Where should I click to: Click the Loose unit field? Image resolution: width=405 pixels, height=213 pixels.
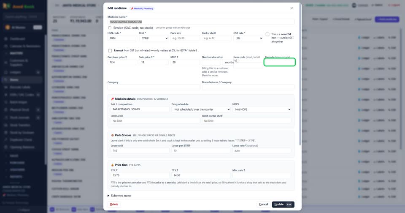[x=140, y=150]
